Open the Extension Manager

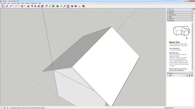tap(83, 6)
